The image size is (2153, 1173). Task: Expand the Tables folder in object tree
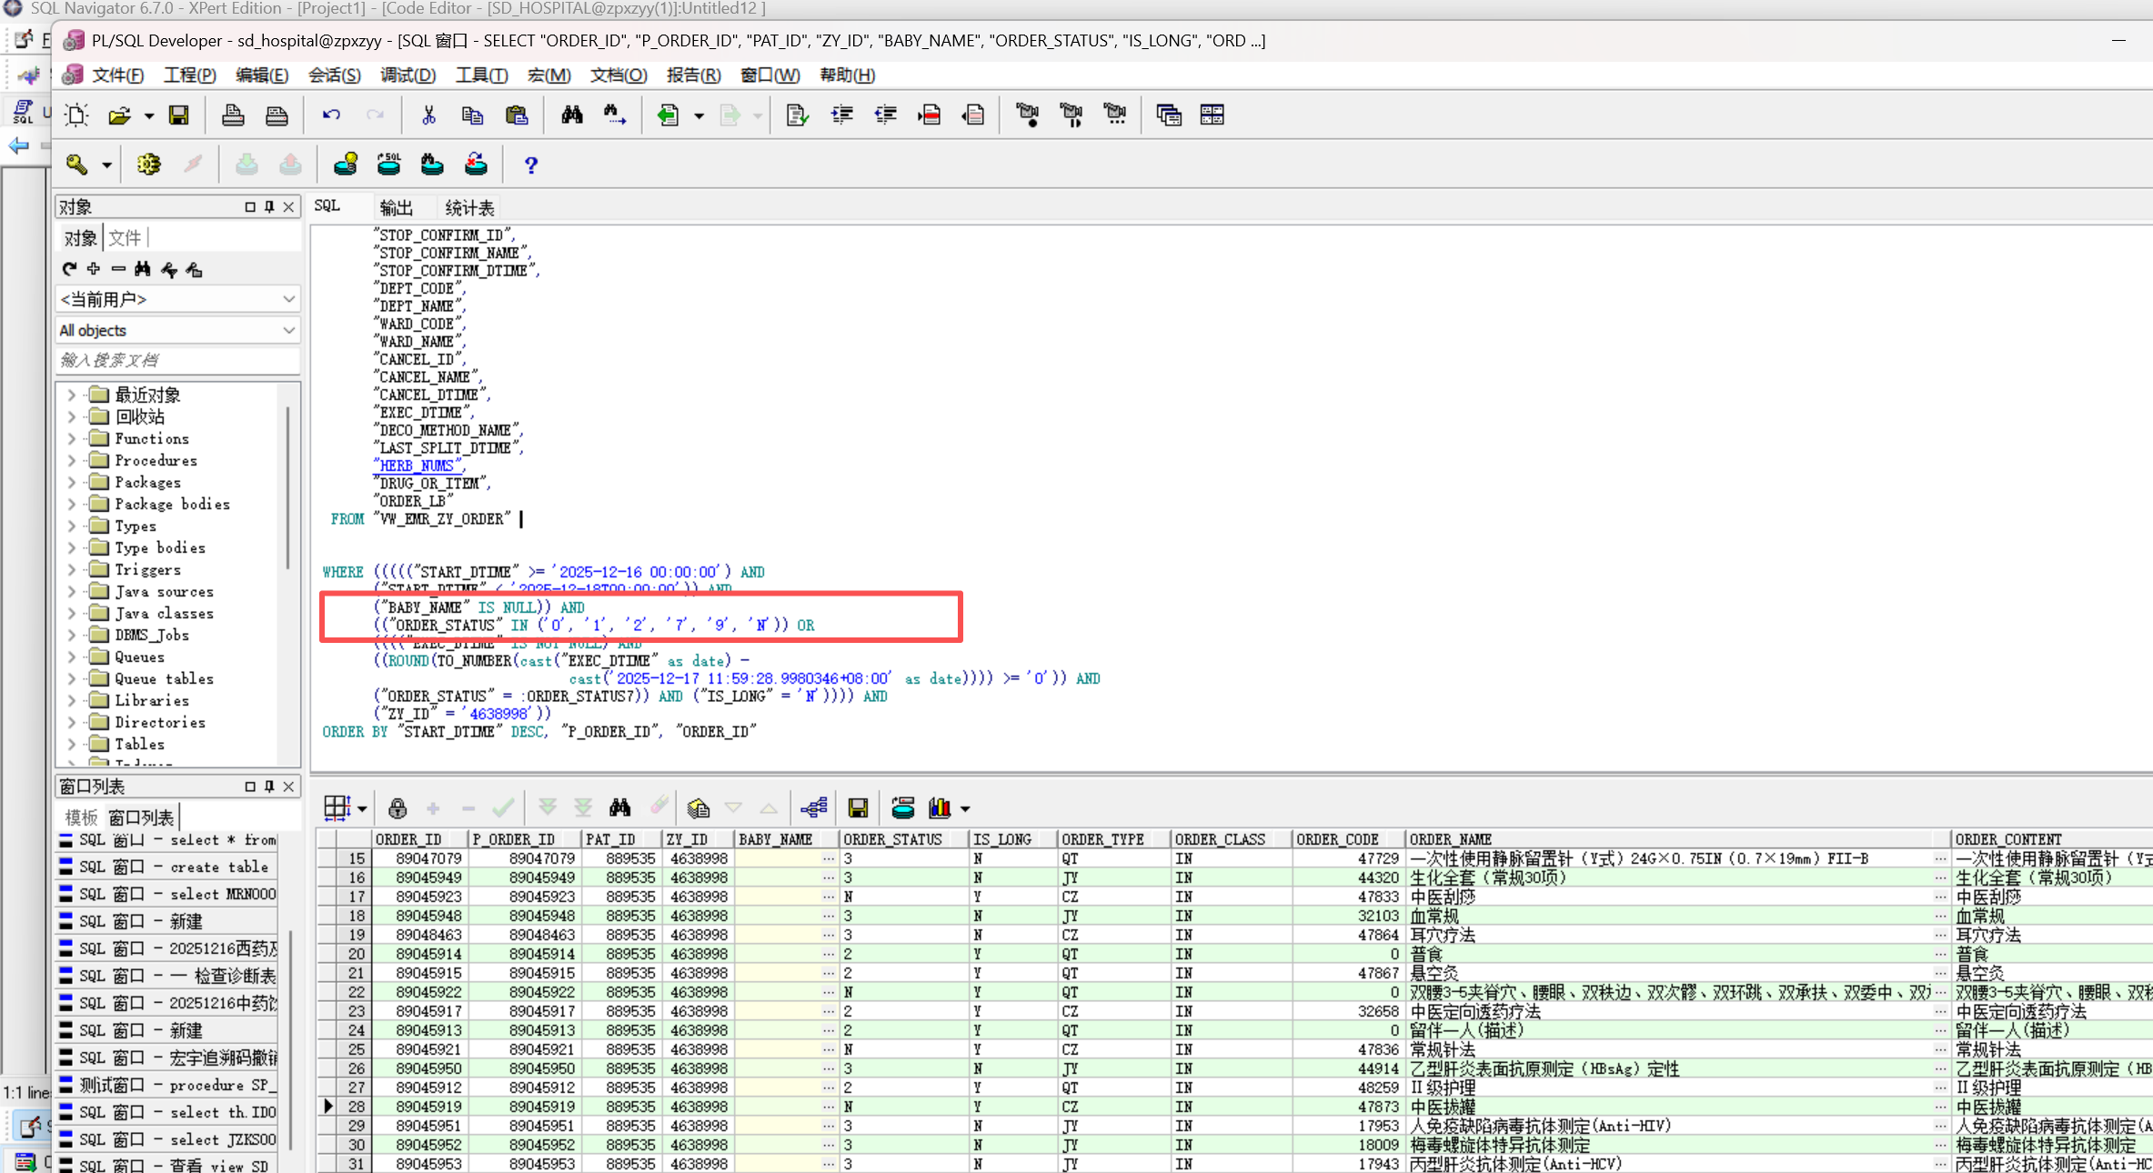(x=72, y=744)
